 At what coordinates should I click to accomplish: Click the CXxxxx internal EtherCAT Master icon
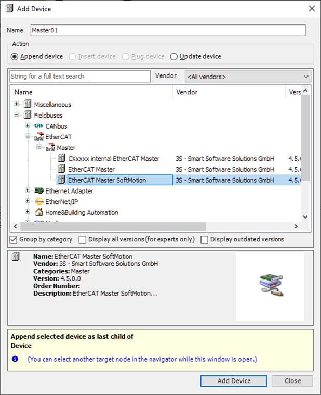click(62, 159)
